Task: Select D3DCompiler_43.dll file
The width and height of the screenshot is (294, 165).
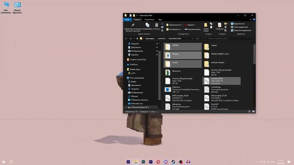Action: [183, 98]
